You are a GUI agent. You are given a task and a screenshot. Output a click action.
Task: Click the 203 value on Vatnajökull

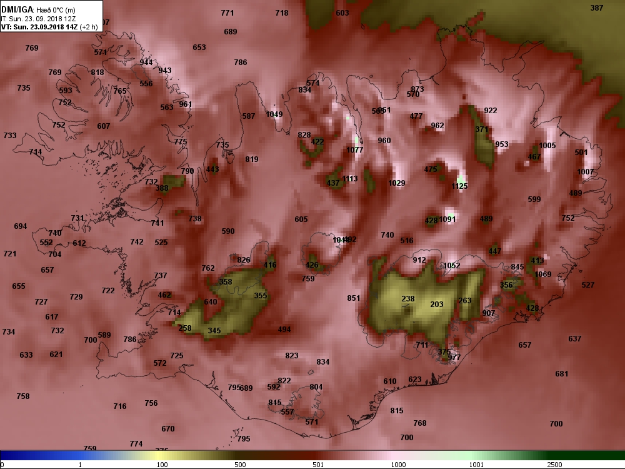[x=437, y=304]
